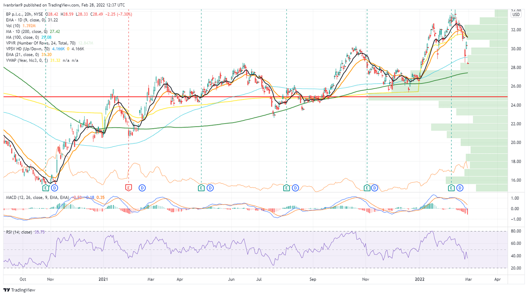Select the RSI (14, close) legend

click(x=19, y=232)
